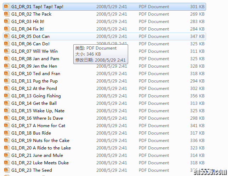Select G1_DR_19 Nuts for the Cake file
228x176 pixels.
coord(40,141)
